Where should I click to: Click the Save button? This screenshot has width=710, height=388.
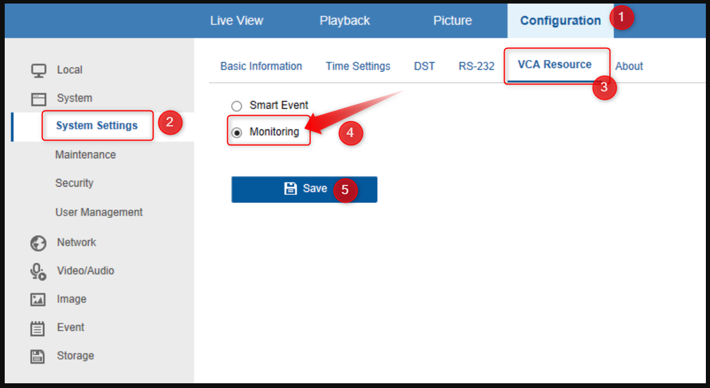click(x=304, y=189)
